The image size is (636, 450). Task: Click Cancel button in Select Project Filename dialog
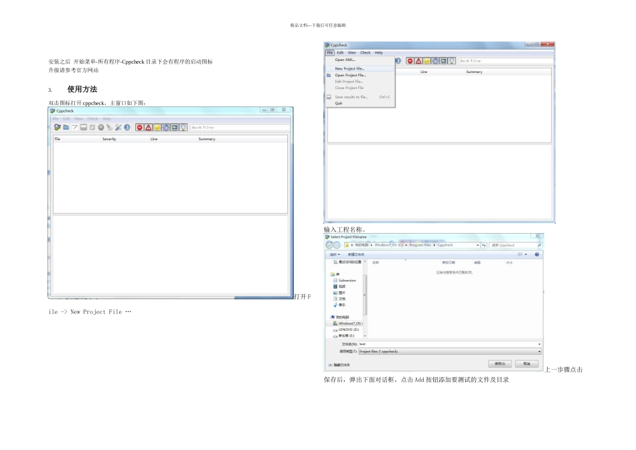point(526,364)
